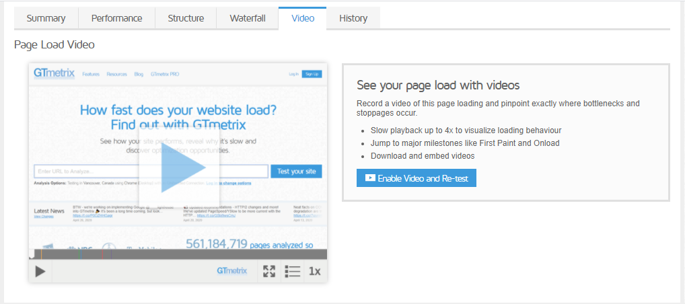Open the Summary tab
685x304 pixels.
[46, 18]
